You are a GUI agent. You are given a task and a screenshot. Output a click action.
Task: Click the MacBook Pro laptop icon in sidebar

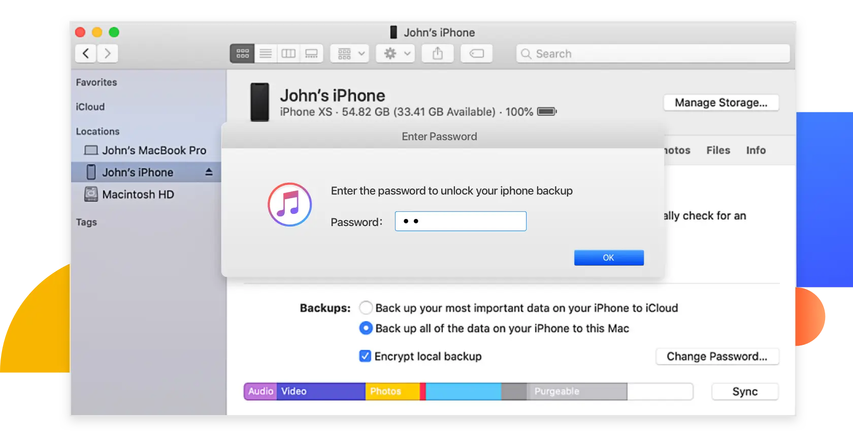click(x=91, y=150)
